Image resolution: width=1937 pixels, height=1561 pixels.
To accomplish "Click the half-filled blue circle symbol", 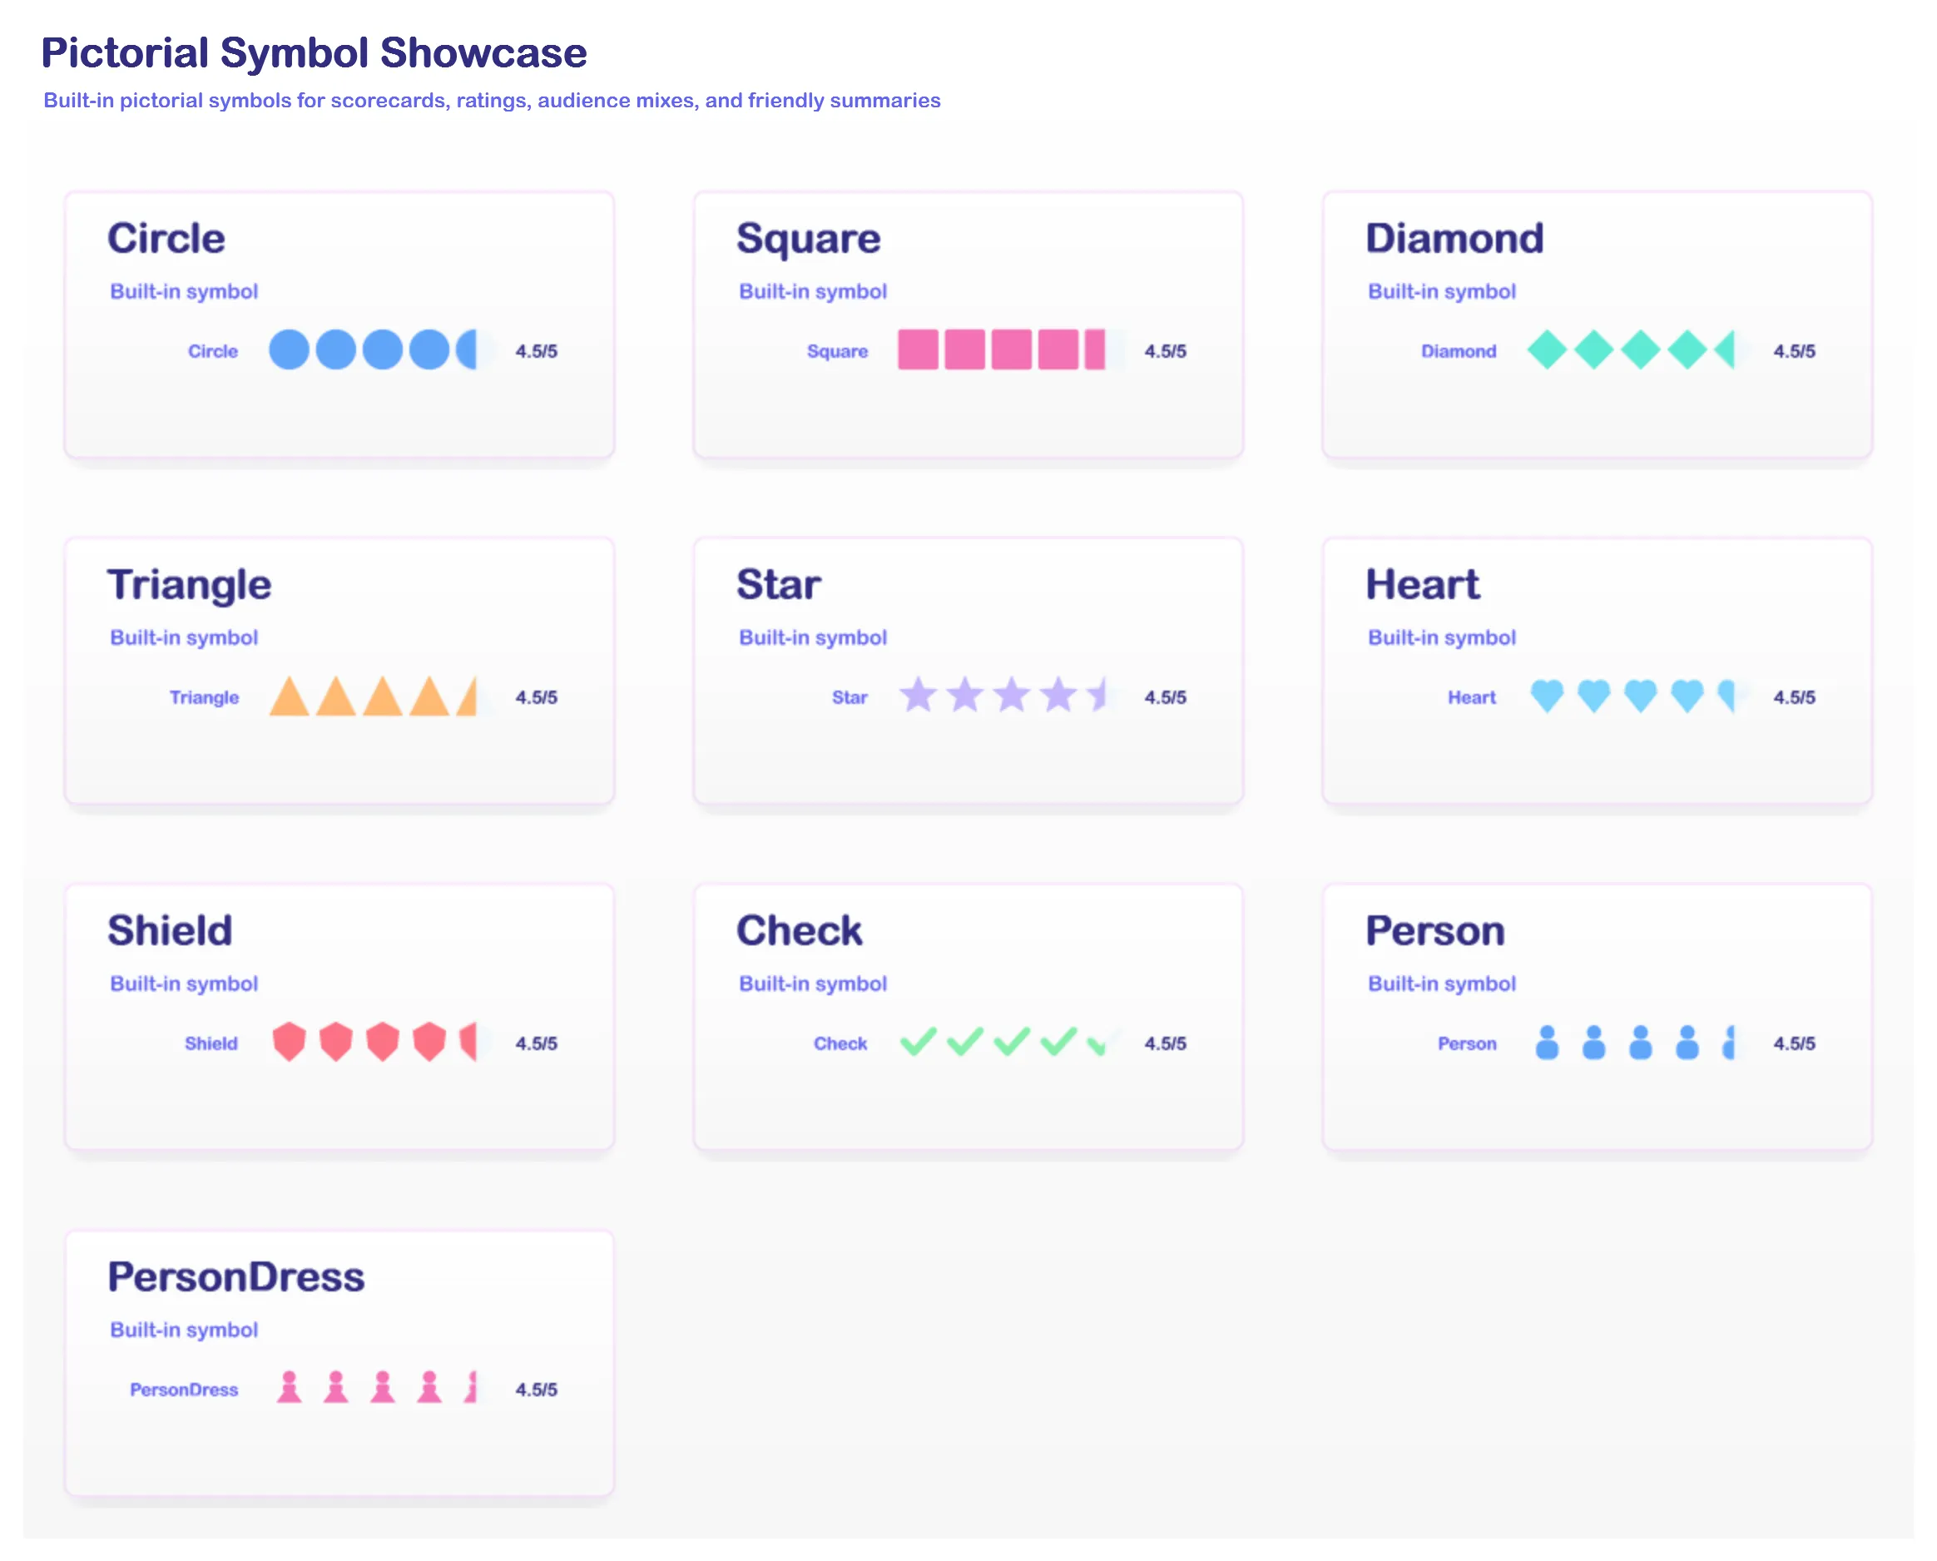I will [x=466, y=349].
